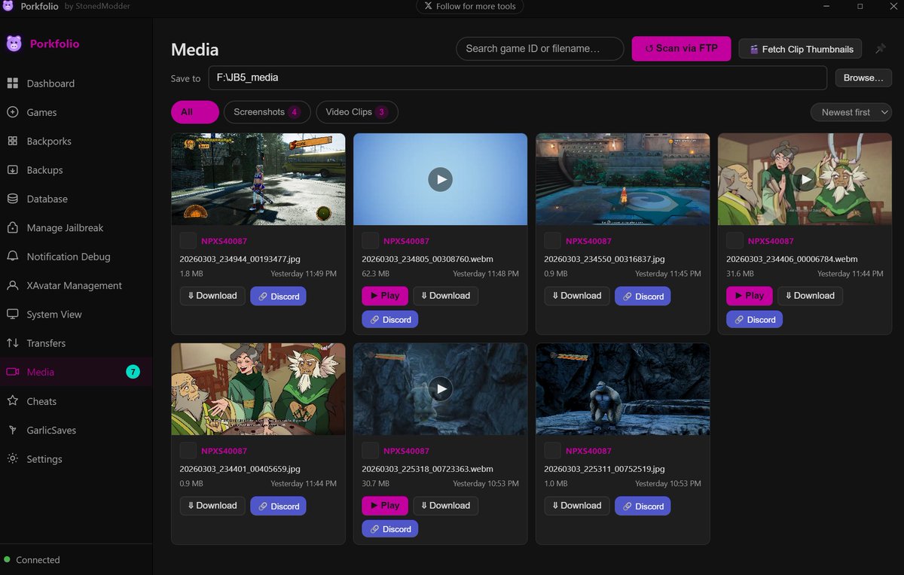Select the All media filter tab
Image resolution: width=904 pixels, height=575 pixels.
point(195,112)
